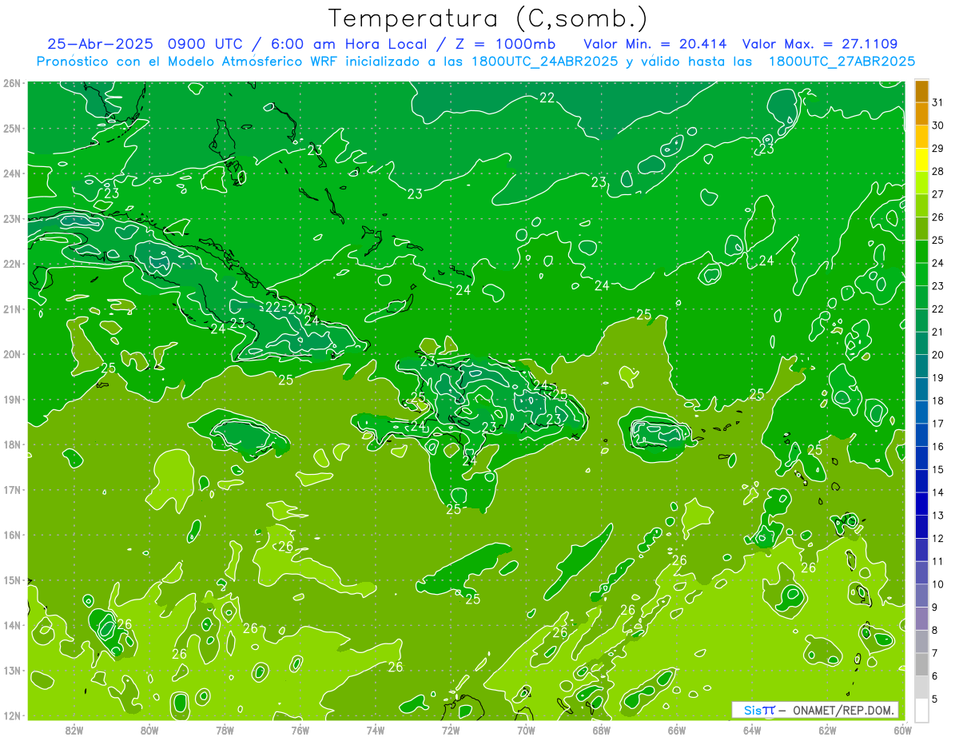The height and width of the screenshot is (741, 959).
Task: Click the 18N latitude axis label
Action: point(12,444)
